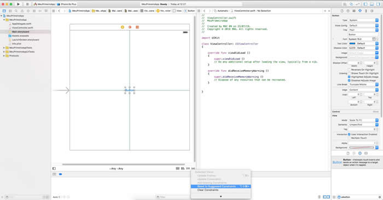Open the Issue navigator warning icon
Screen dimensions: 383x200
point(22,11)
